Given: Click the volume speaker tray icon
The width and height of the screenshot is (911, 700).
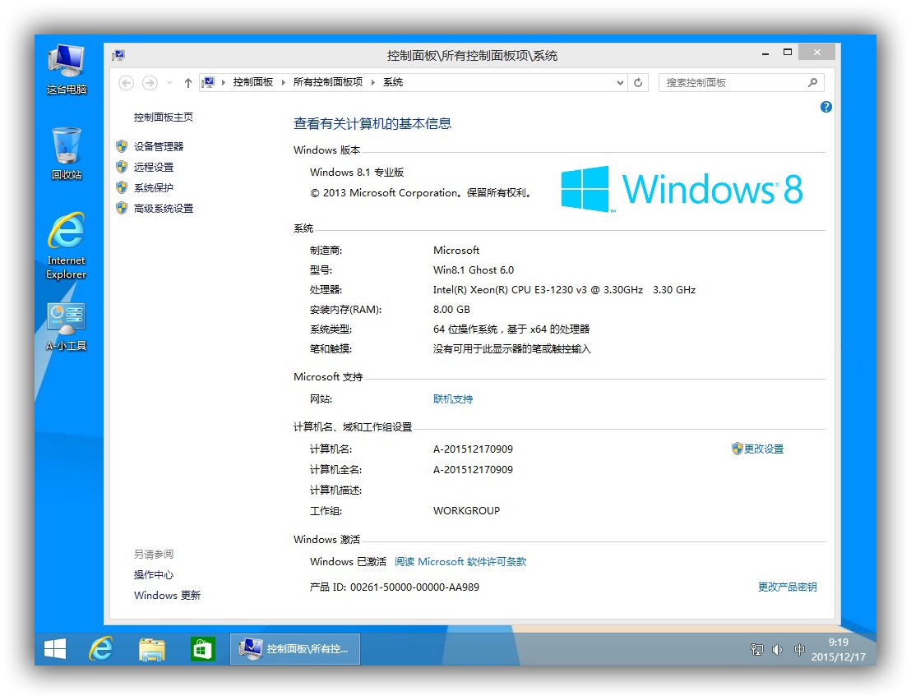Looking at the screenshot, I should click(x=777, y=650).
